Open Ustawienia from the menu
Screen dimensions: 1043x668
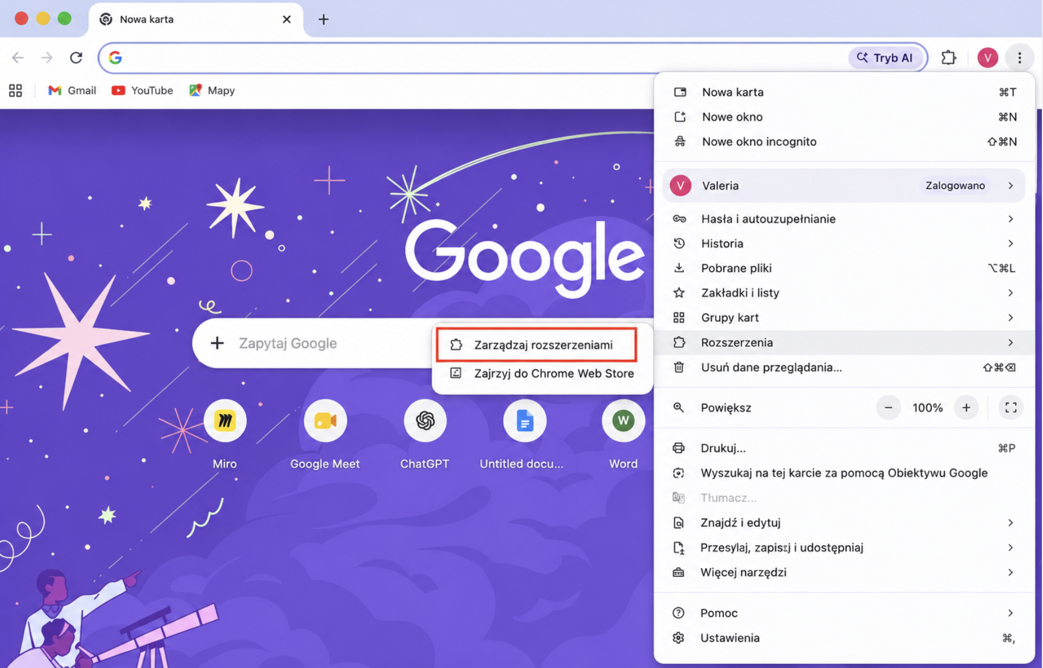tap(844, 638)
